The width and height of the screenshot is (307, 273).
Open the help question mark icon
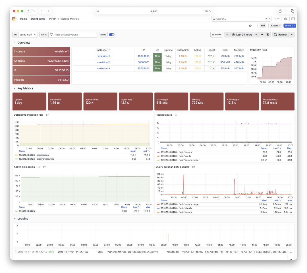[x=286, y=19]
